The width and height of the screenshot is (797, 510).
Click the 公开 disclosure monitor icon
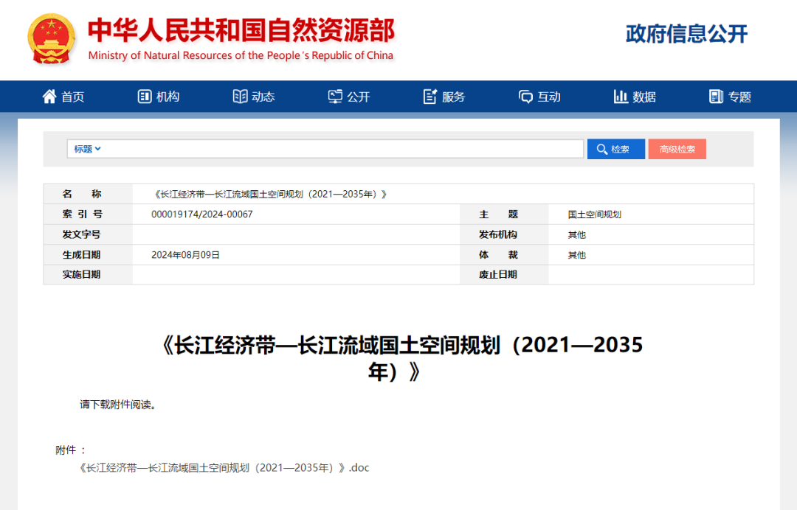point(334,96)
